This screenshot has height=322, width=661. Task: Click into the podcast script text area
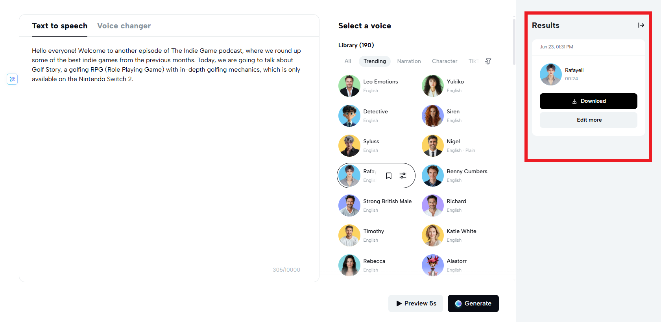pyautogui.click(x=169, y=157)
